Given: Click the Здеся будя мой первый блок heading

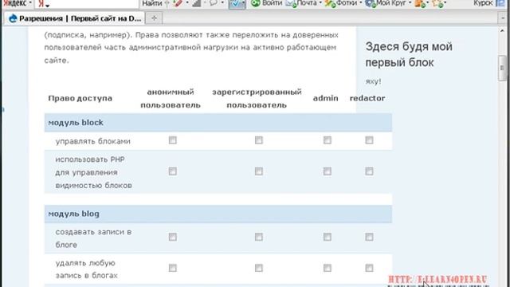Looking at the screenshot, I should pyautogui.click(x=409, y=54).
